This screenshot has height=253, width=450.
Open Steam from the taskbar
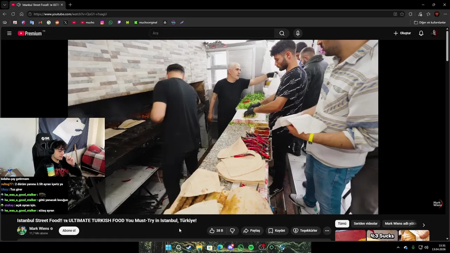[189, 247]
